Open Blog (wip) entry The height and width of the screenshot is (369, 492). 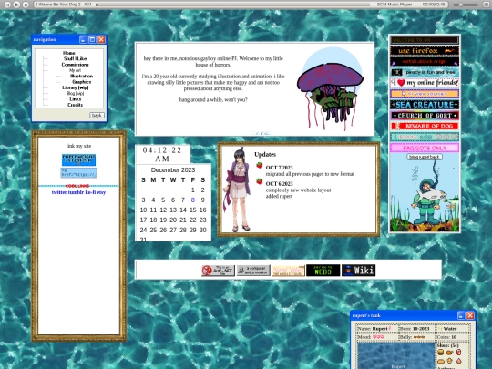tap(75, 93)
